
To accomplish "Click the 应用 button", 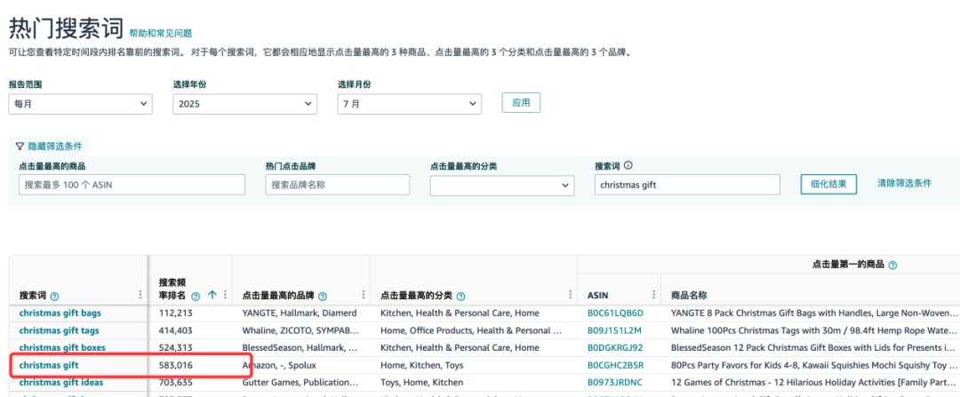I will (x=521, y=103).
